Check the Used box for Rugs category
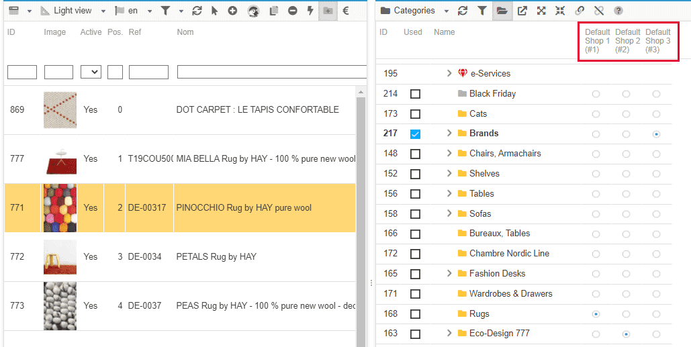This screenshot has width=691, height=347. (415, 314)
